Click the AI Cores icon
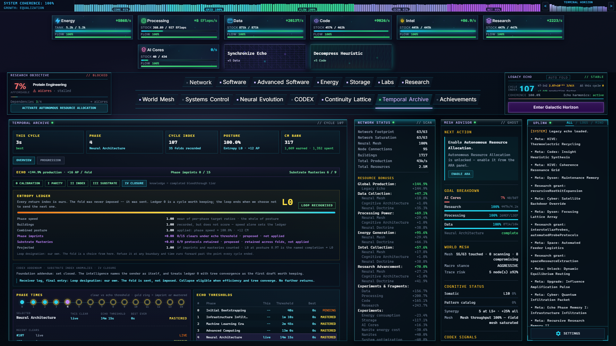 tap(144, 50)
